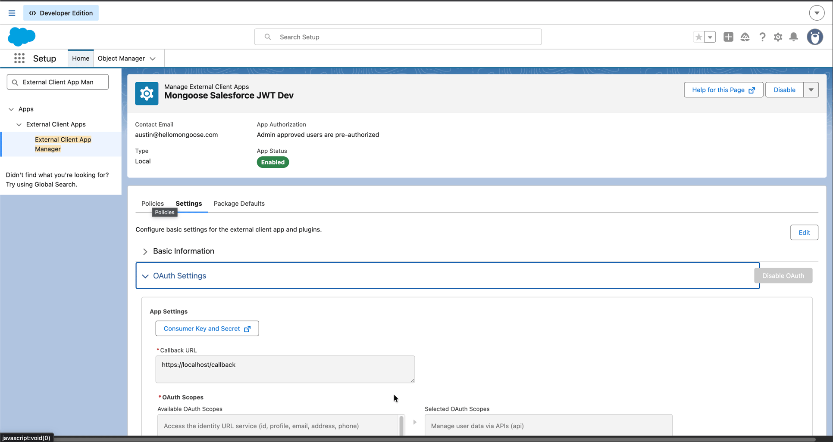The width and height of the screenshot is (833, 442).
Task: Select the Settings tab
Action: pos(188,204)
